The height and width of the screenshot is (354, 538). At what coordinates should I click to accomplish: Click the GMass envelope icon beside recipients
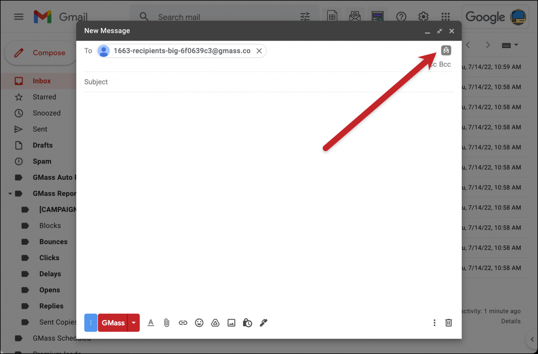(x=446, y=50)
